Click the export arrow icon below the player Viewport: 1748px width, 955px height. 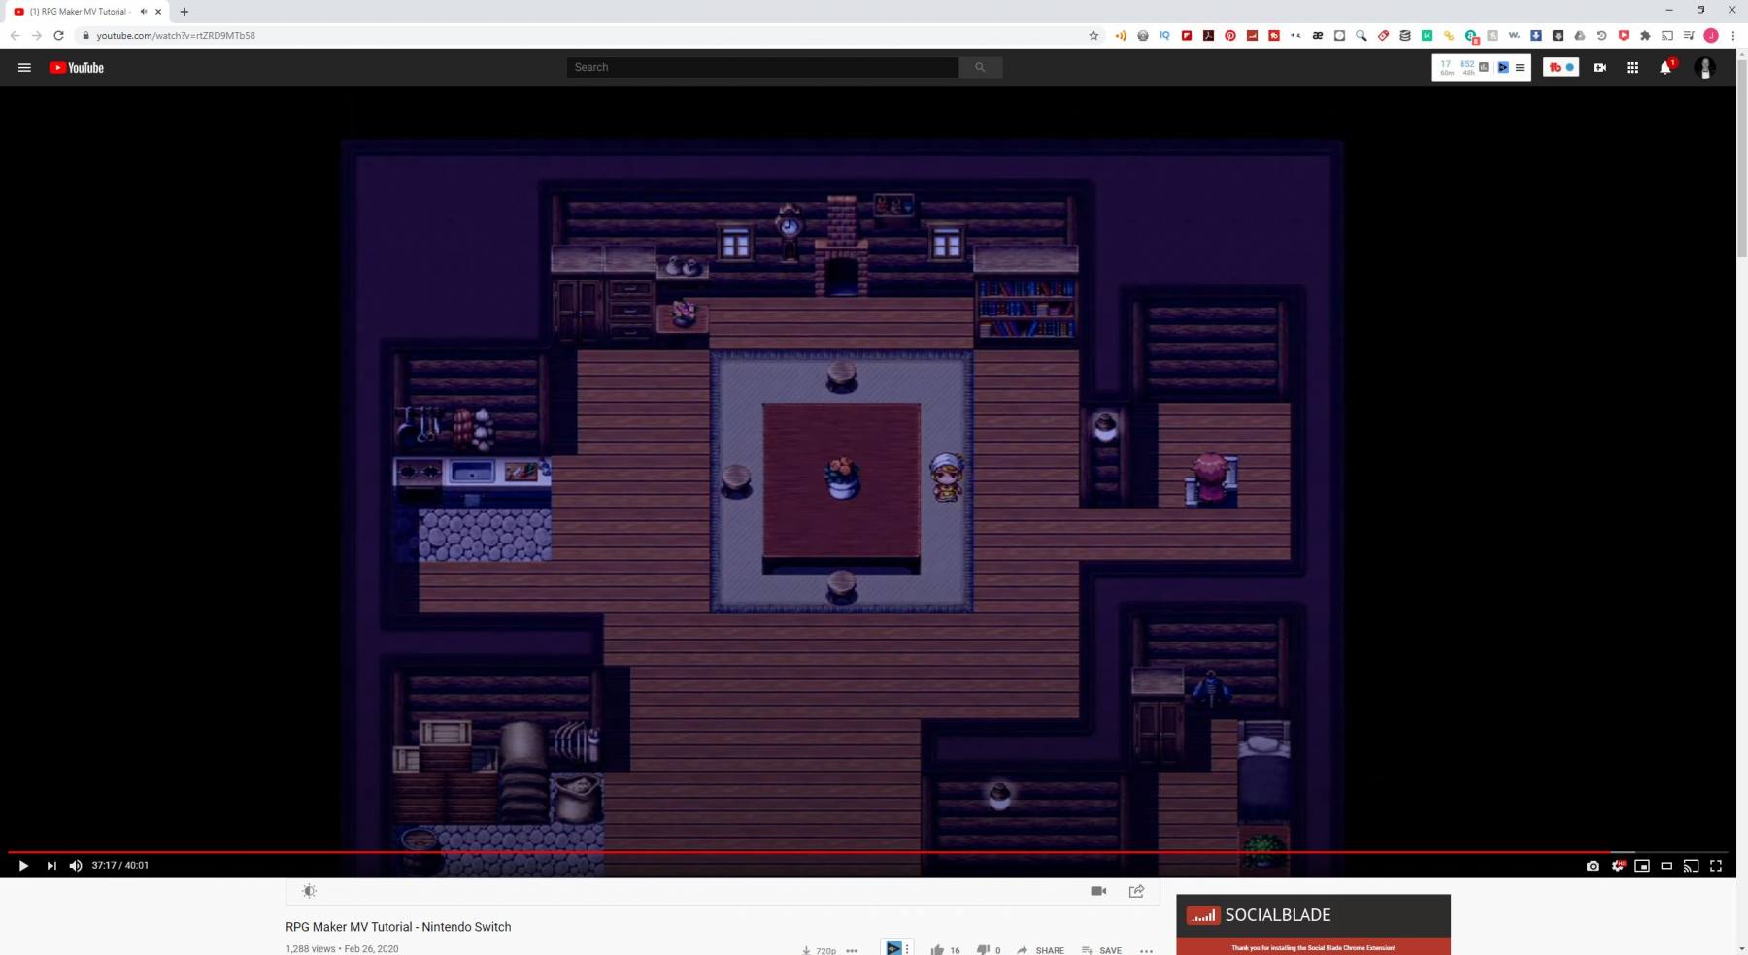[x=1136, y=891]
